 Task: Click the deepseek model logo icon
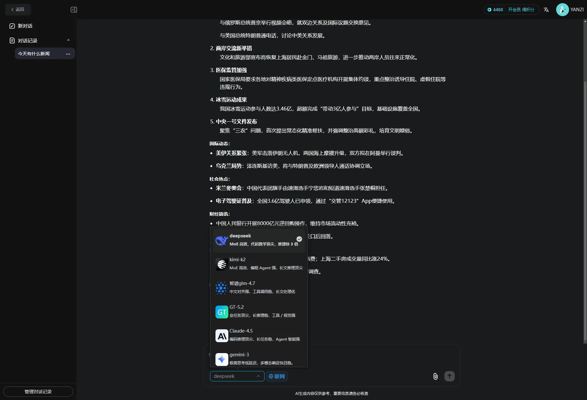point(221,240)
